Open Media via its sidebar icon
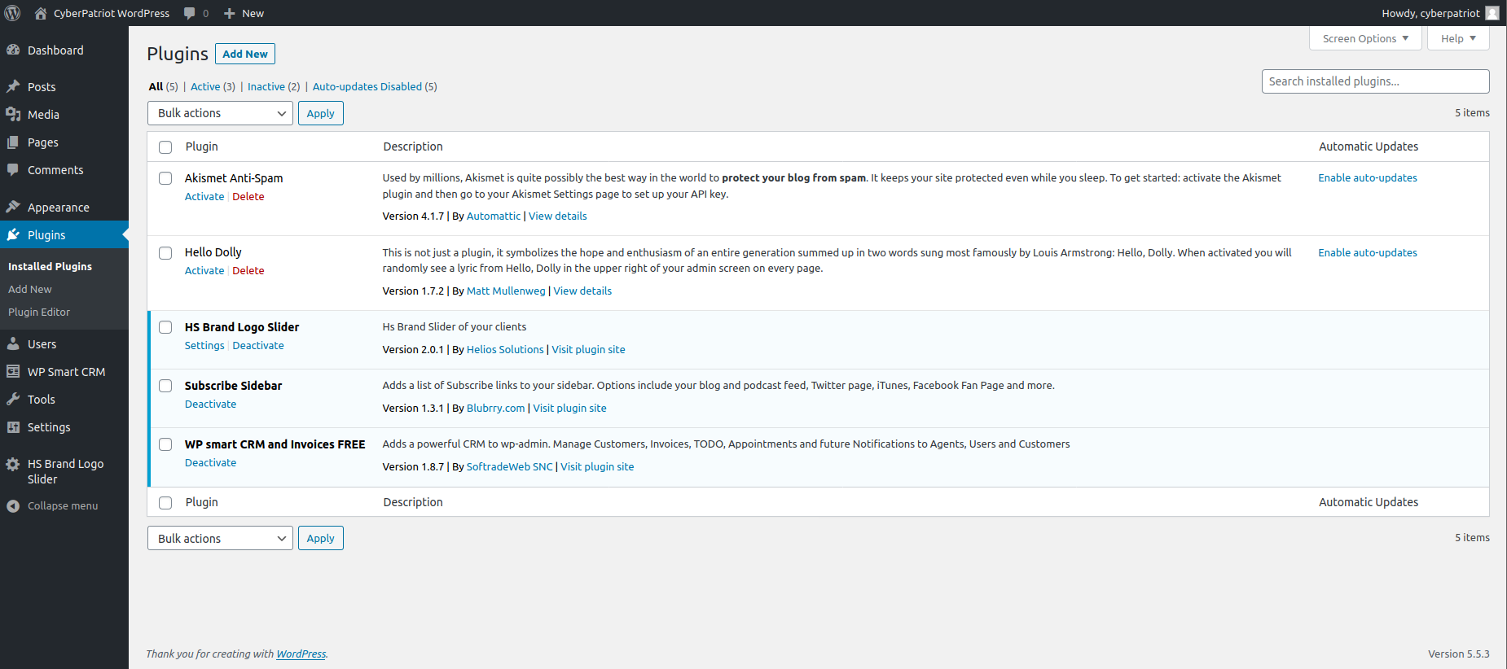 click(x=13, y=114)
